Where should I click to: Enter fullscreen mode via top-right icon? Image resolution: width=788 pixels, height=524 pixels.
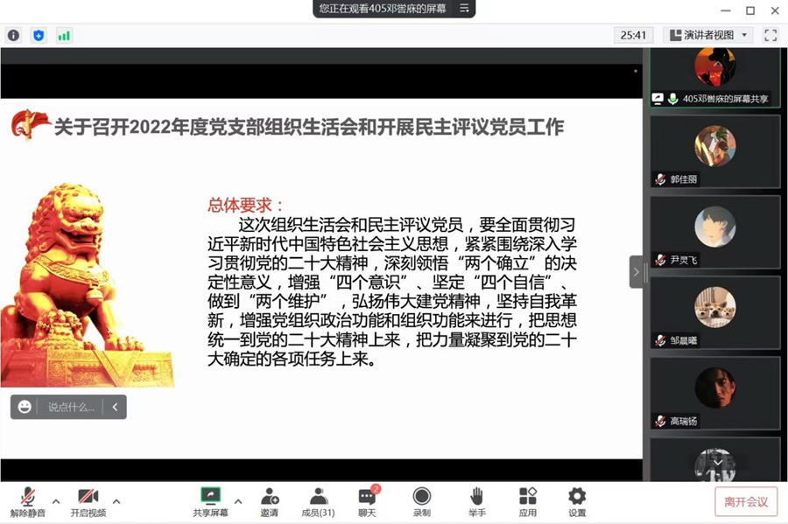point(770,35)
